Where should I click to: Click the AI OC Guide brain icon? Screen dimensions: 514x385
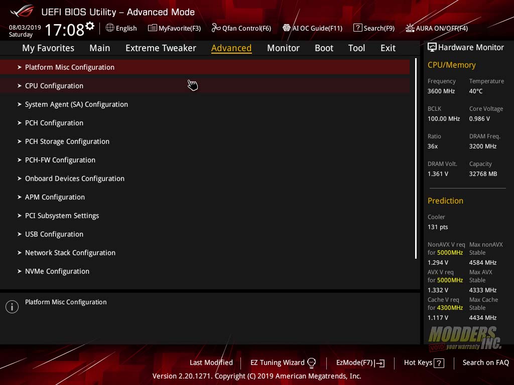(x=287, y=28)
